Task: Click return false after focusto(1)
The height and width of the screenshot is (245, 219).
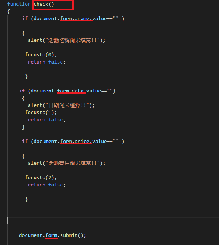Action: coord(46,120)
